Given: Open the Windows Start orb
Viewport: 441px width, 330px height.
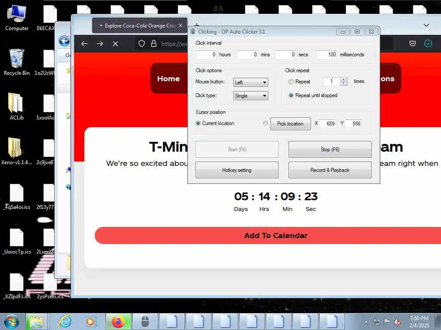Looking at the screenshot, I should (11, 321).
